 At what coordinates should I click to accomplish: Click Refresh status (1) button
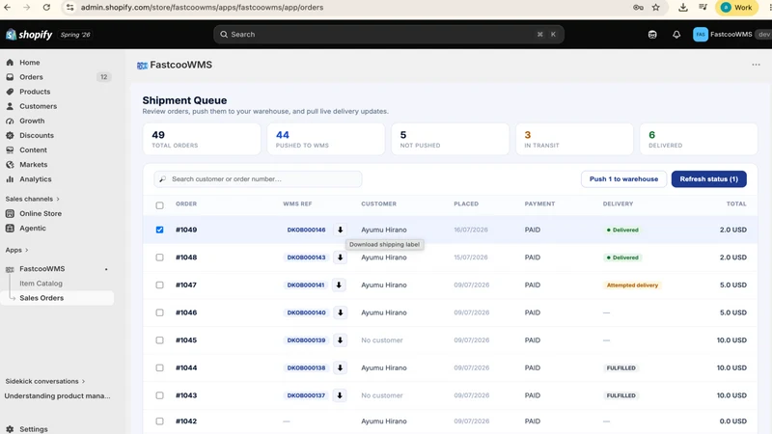[x=708, y=179]
